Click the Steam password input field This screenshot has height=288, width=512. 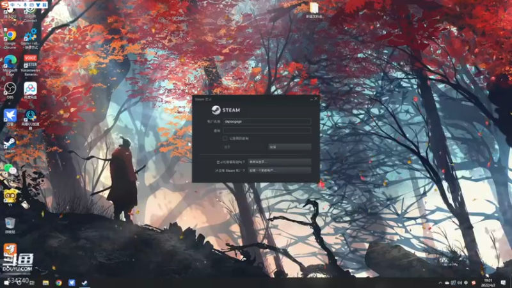tap(267, 131)
